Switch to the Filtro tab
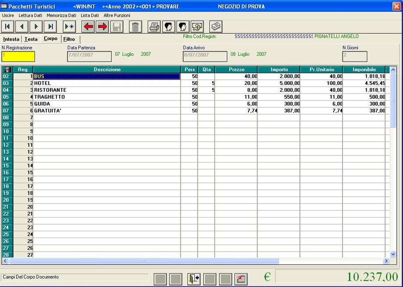The image size is (403, 287). coord(69,39)
